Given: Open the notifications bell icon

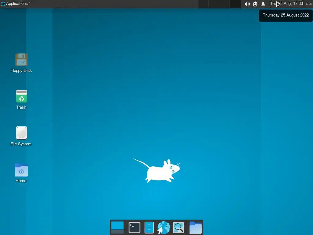Looking at the screenshot, I should 263,4.
